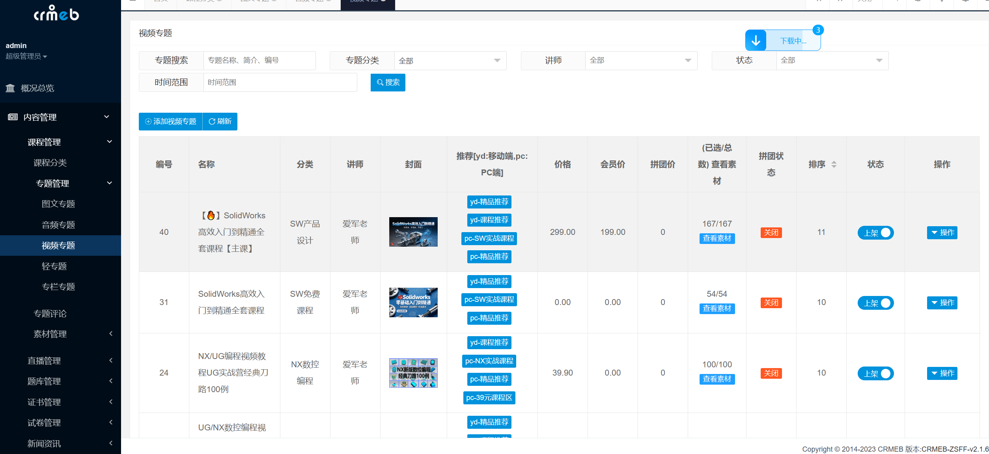This screenshot has height=454, width=989.
Task: Click 关闭 拼团 status for course 31
Action: (771, 303)
